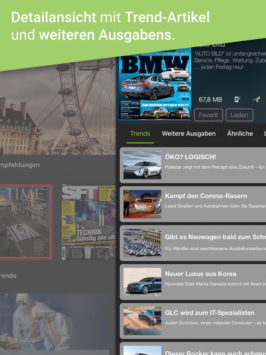
Task: Open the Ähnliche tab
Action: click(x=240, y=133)
